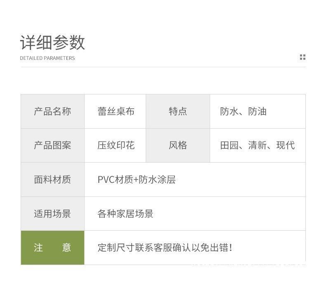Click the 意 character in the green cell
This screenshot has width=326, height=284.
coord(66,248)
